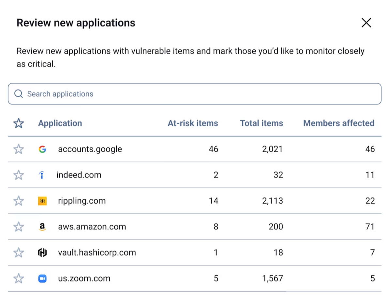Click the Application column header
This screenshot has width=386, height=301.
point(60,123)
